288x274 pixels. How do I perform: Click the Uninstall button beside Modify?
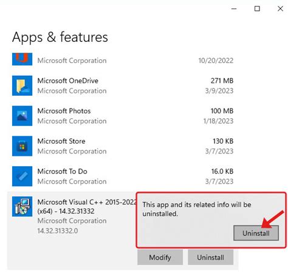[x=210, y=257]
